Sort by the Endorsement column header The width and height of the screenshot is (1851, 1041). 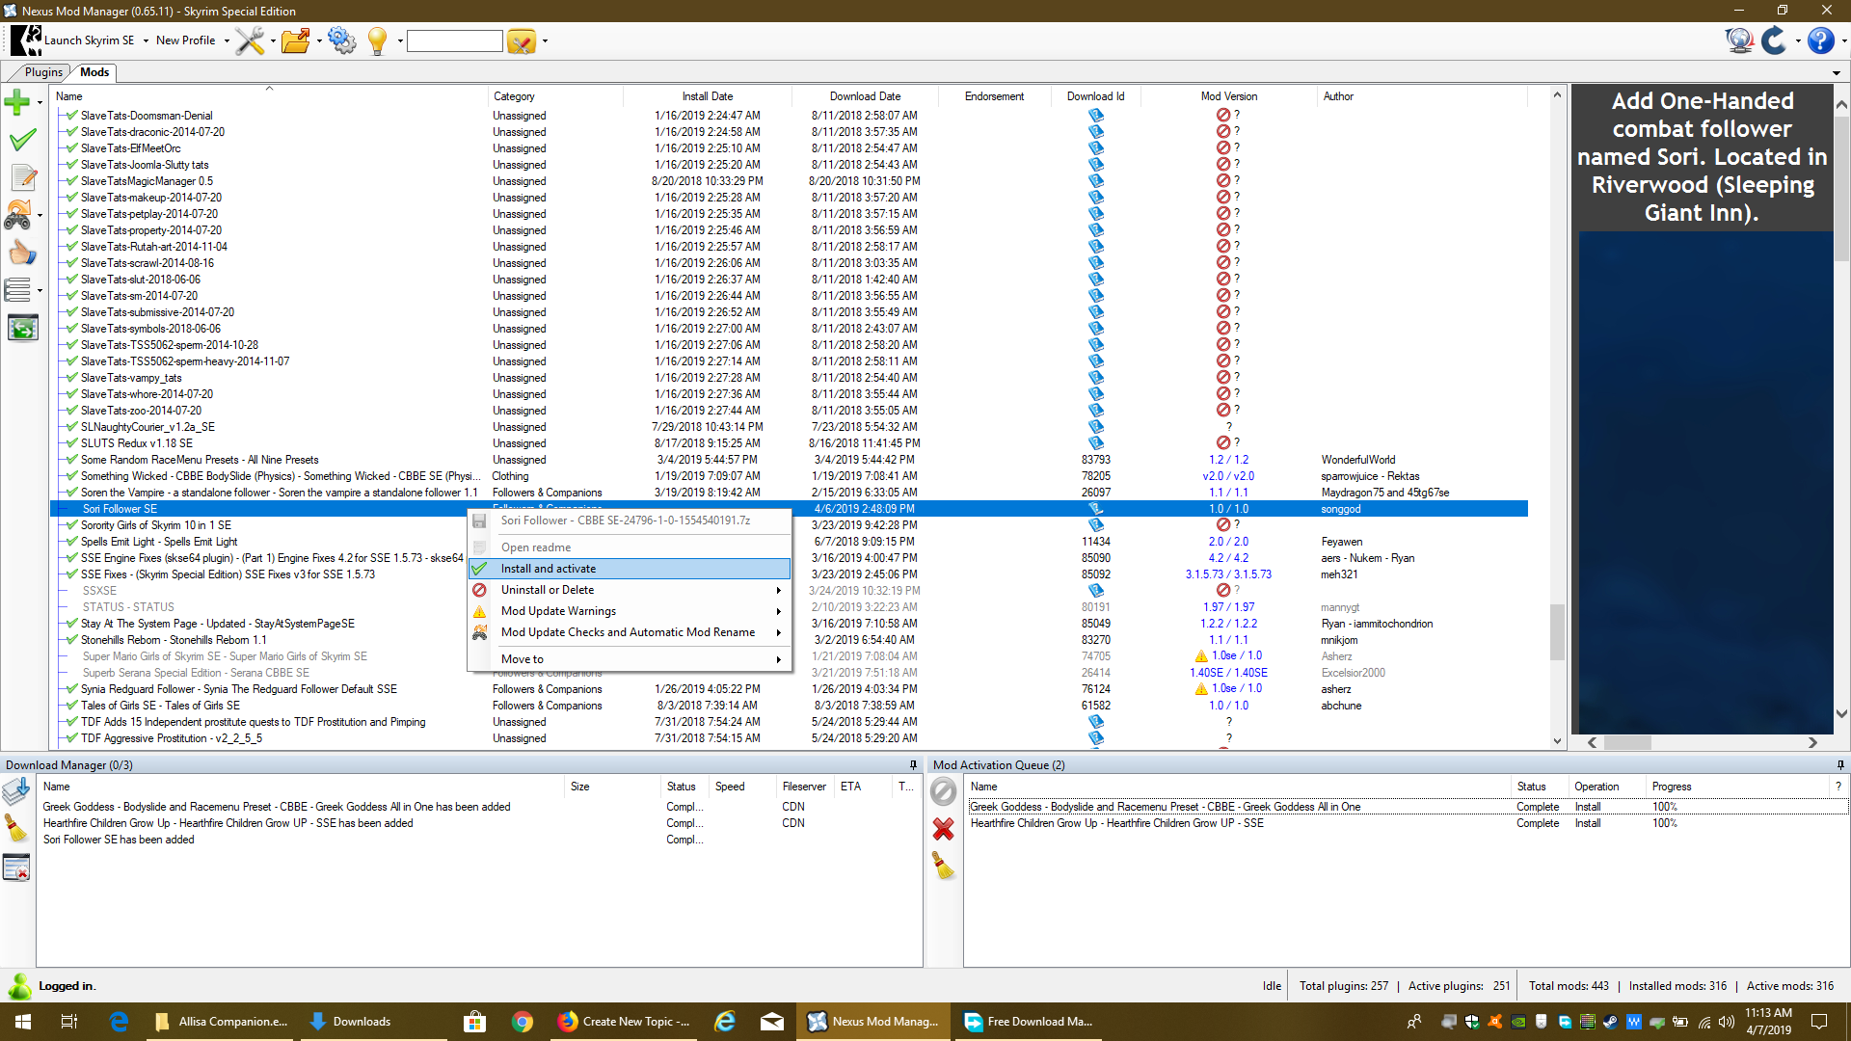[x=994, y=96]
